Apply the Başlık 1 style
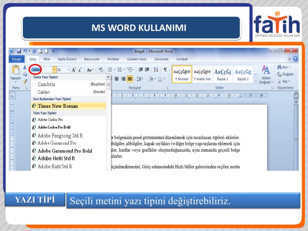The image size is (308, 231). (x=223, y=75)
